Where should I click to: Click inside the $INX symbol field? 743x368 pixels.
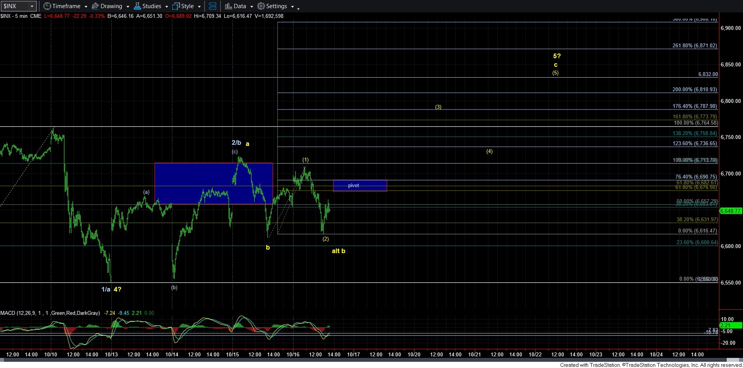(16, 6)
